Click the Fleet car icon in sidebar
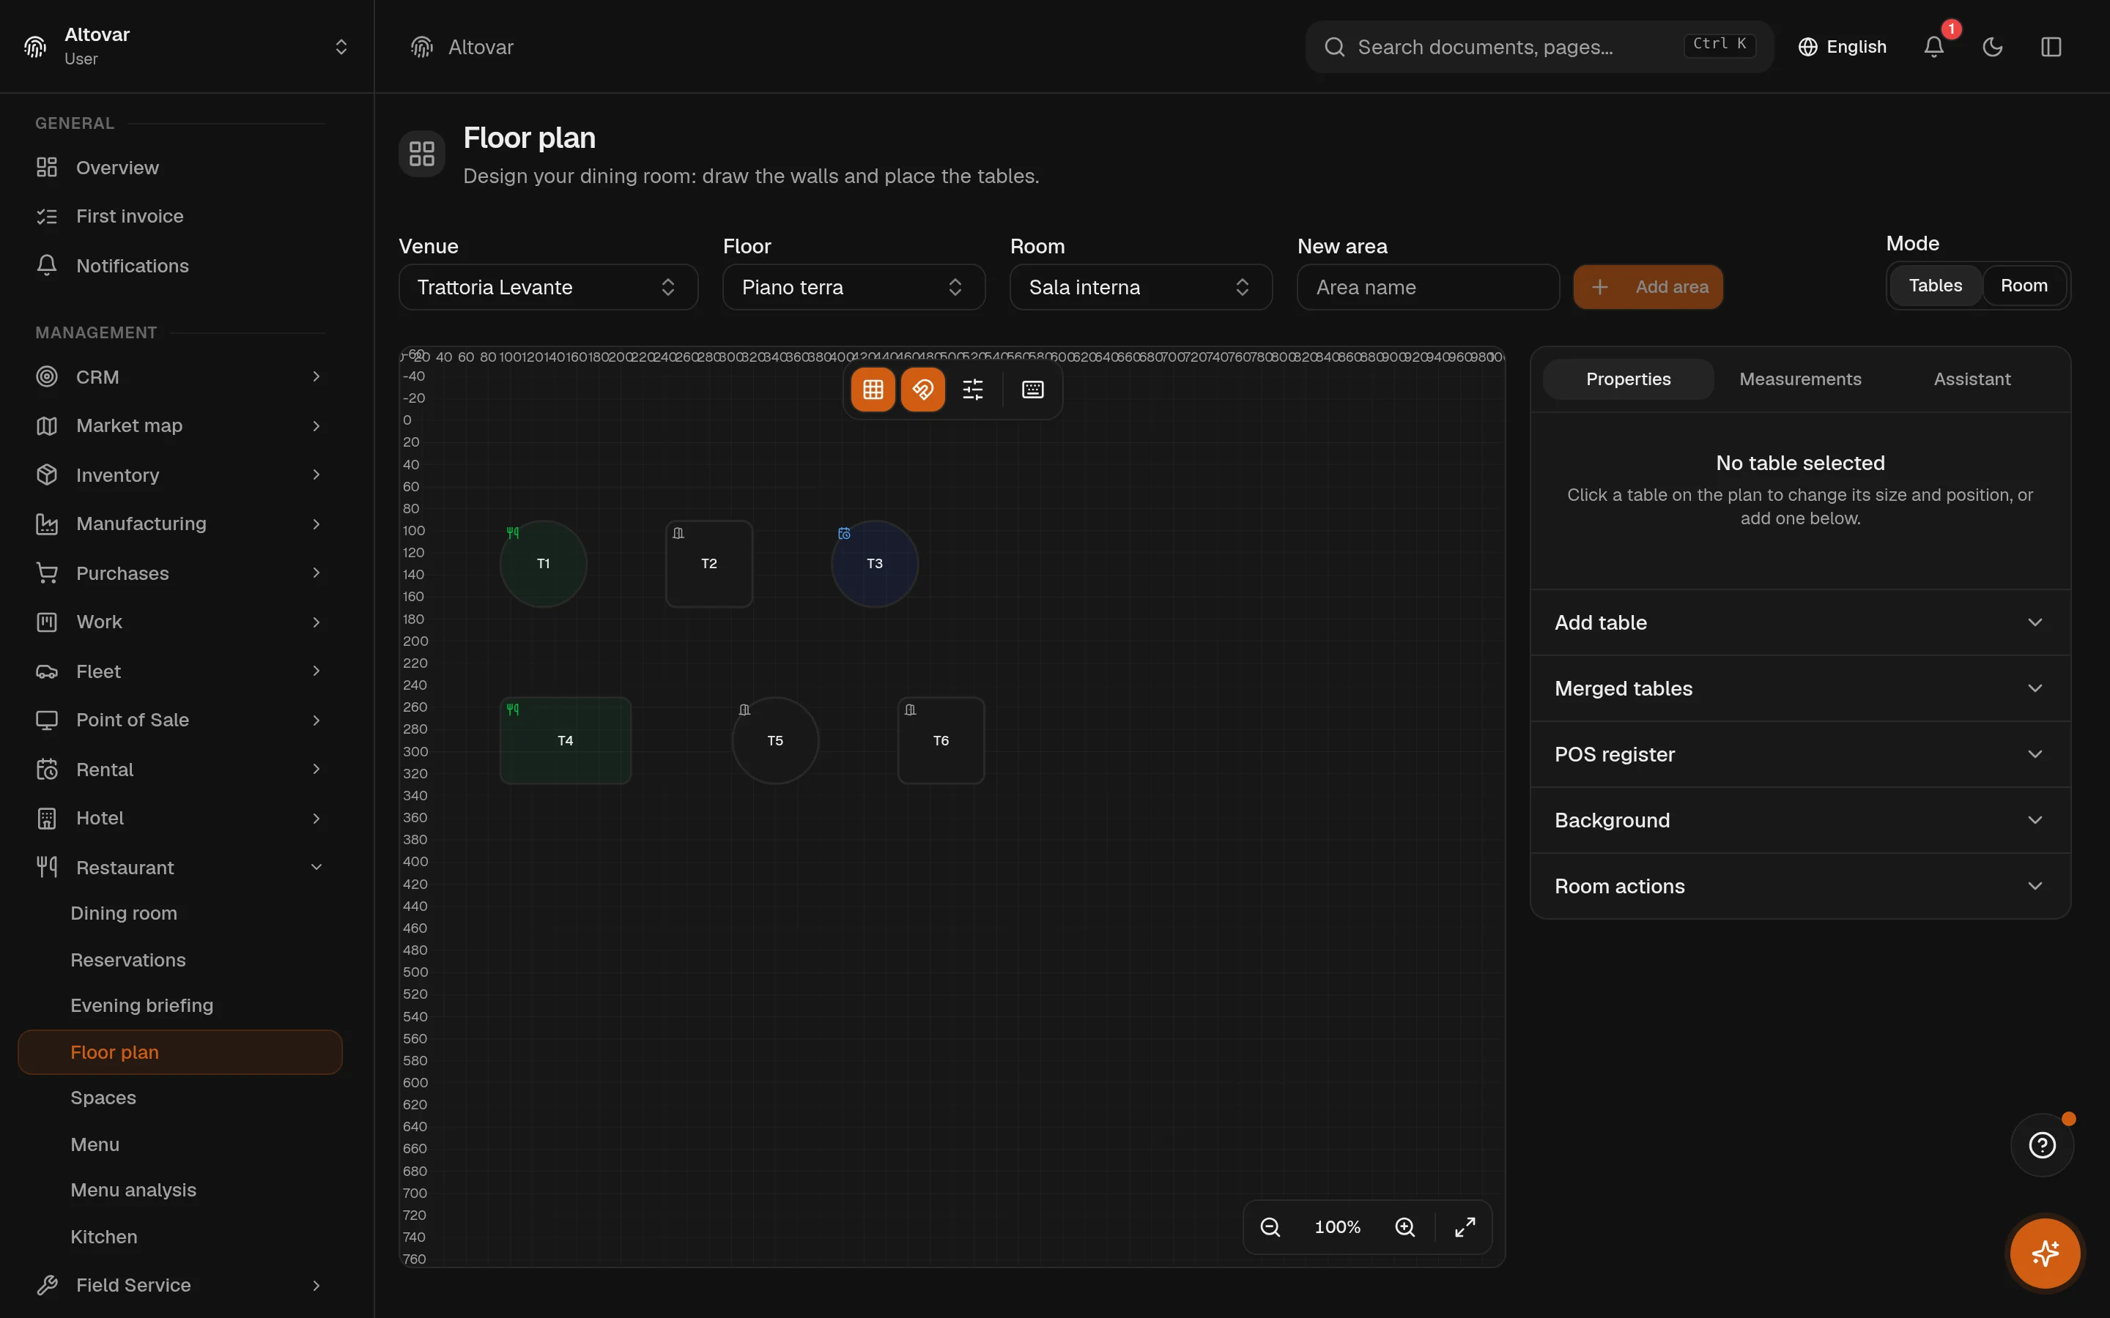Screen dimensions: 2110x1318 [x=47, y=671]
